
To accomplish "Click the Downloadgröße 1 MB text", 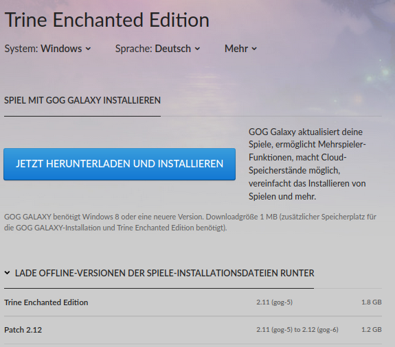I will [242, 217].
